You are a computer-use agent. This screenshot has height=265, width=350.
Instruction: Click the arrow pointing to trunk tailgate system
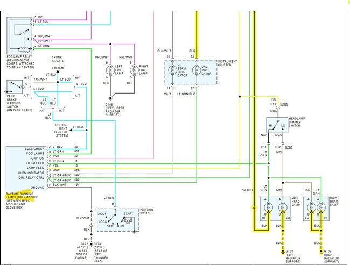(58, 71)
